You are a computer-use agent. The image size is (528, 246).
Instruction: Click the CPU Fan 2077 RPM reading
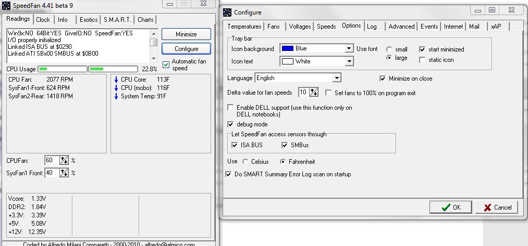click(x=41, y=80)
